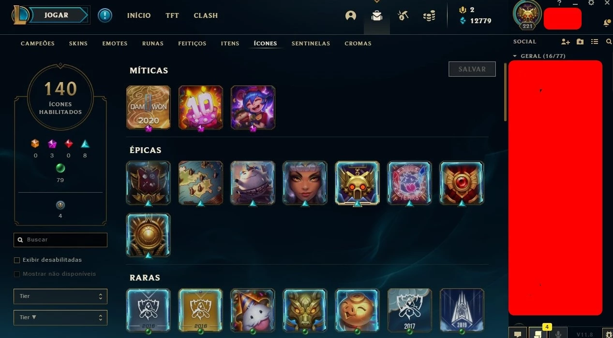This screenshot has height=338, width=613.
Task: Click the icons list vertical scrollbar
Action: click(506, 92)
